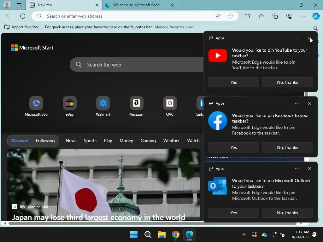Focus the Search the web box

(137, 65)
